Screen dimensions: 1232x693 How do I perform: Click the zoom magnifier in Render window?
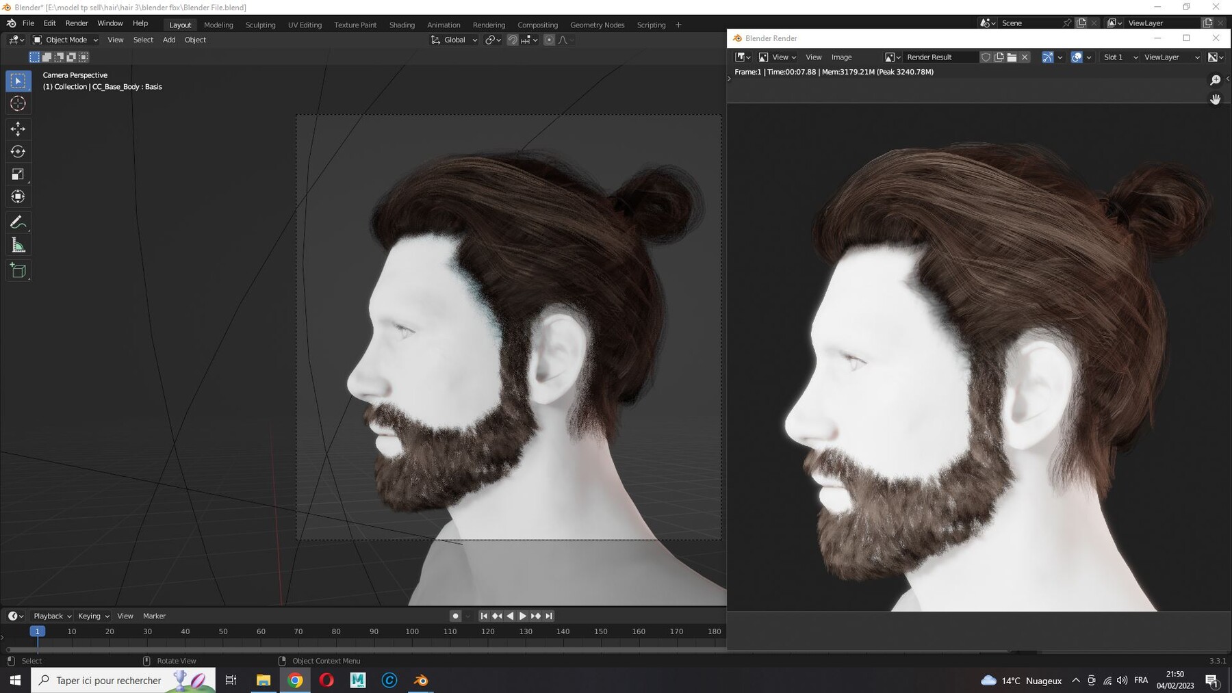pyautogui.click(x=1216, y=80)
